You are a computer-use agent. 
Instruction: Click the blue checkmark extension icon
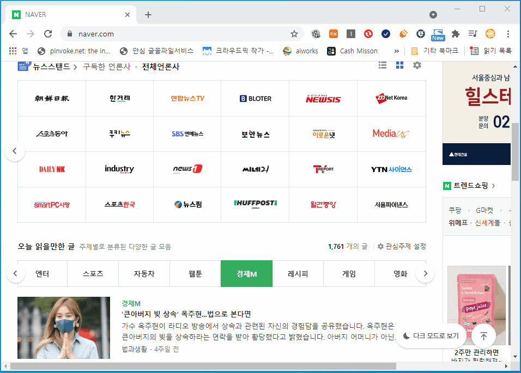click(386, 34)
